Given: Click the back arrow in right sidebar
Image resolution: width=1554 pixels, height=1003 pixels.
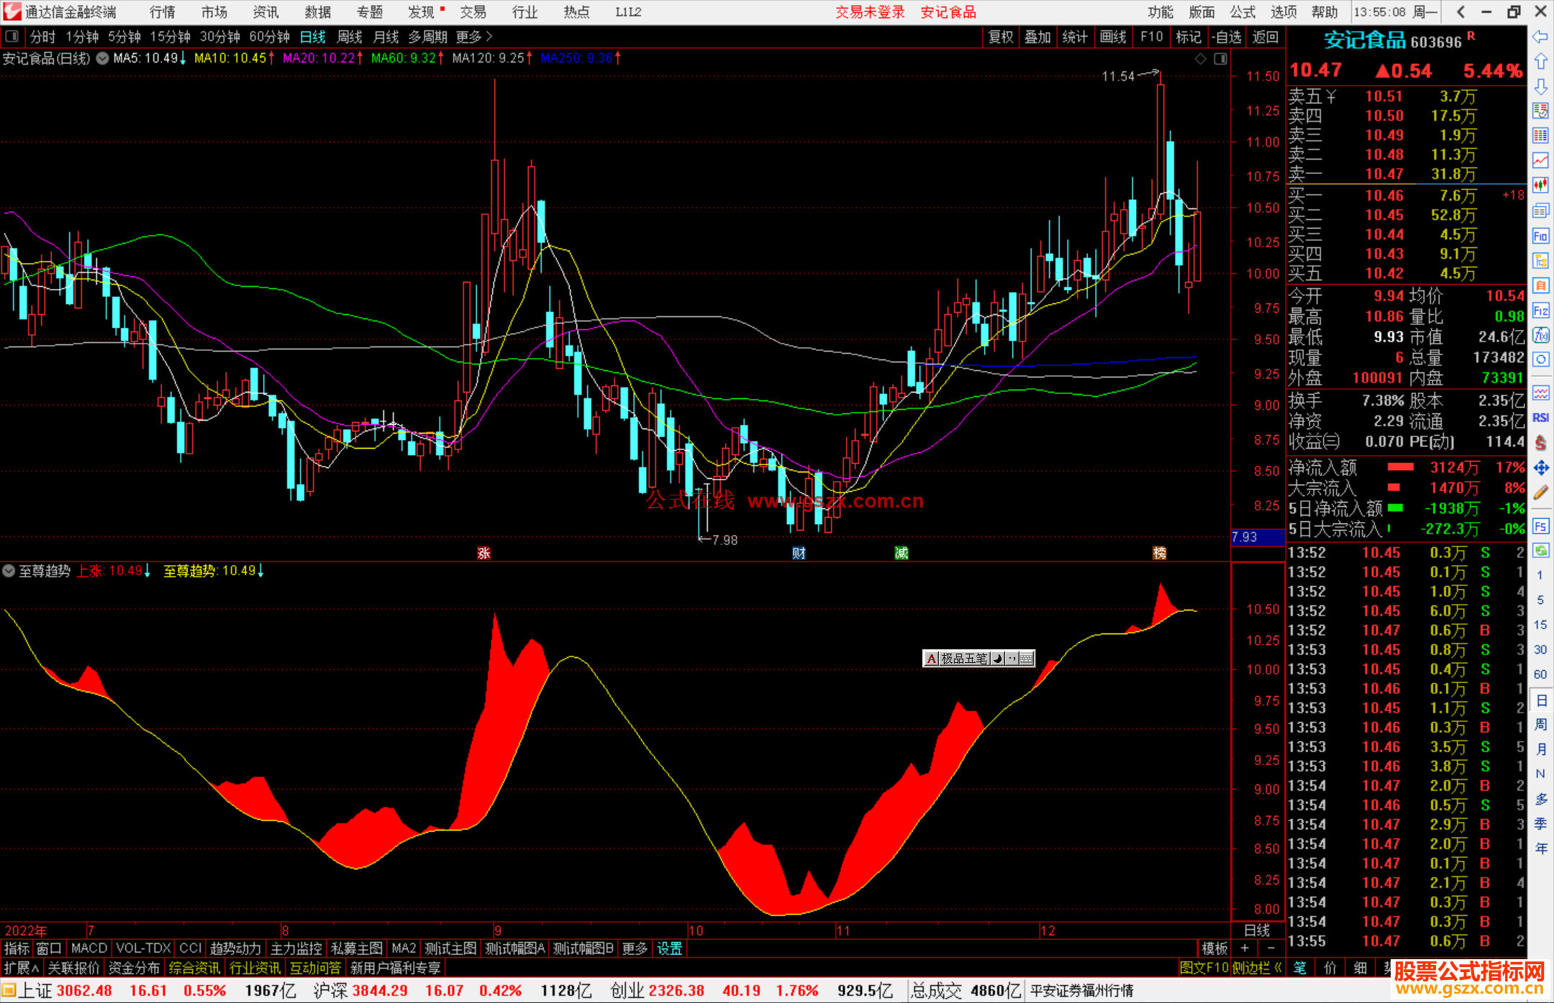Looking at the screenshot, I should [x=1540, y=37].
